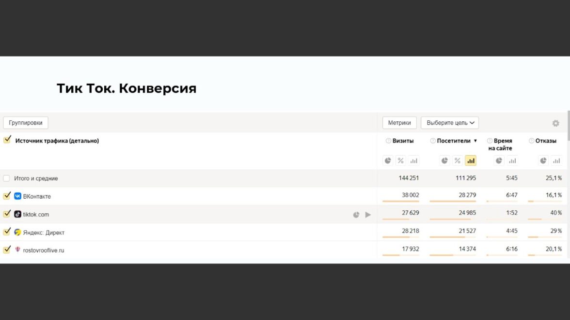The image size is (570, 320).
Task: Click bar chart icon under Посетители column
Action: tap(471, 160)
